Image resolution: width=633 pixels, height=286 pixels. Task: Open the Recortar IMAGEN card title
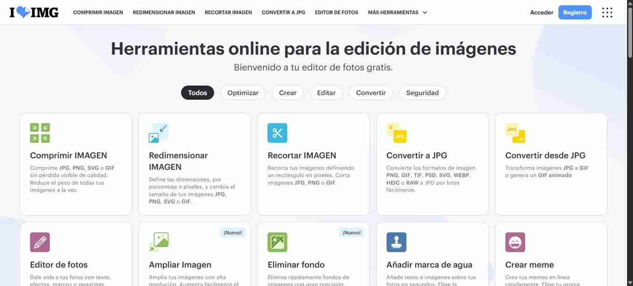(x=302, y=155)
